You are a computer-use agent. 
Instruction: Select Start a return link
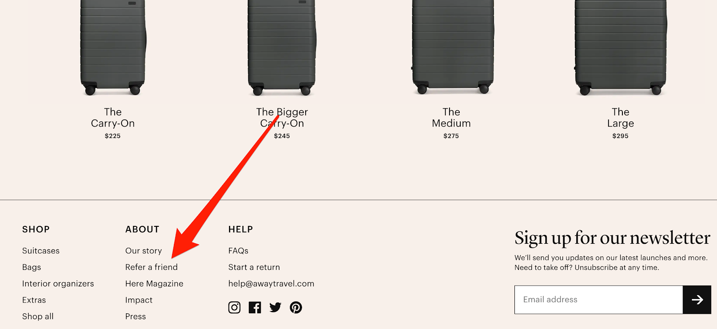[x=254, y=267]
